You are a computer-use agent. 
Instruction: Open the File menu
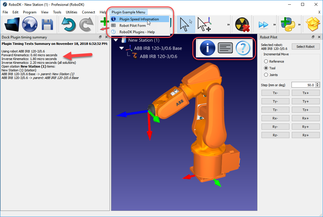click(5, 12)
